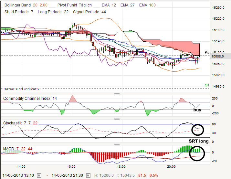Click the end date 14-06-2013 21:30
231x179 pixels.
(x=67, y=175)
